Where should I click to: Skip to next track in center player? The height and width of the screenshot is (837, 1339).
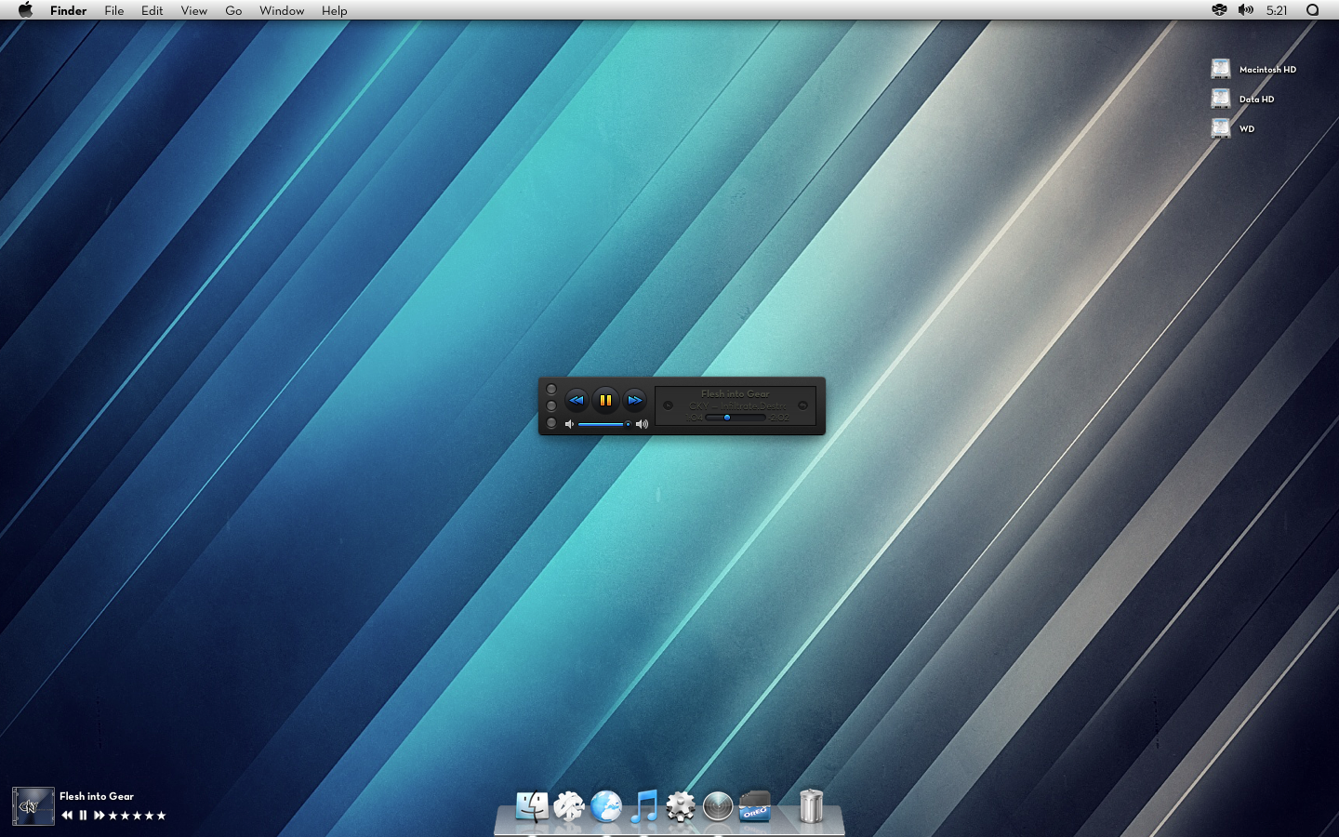pyautogui.click(x=634, y=400)
